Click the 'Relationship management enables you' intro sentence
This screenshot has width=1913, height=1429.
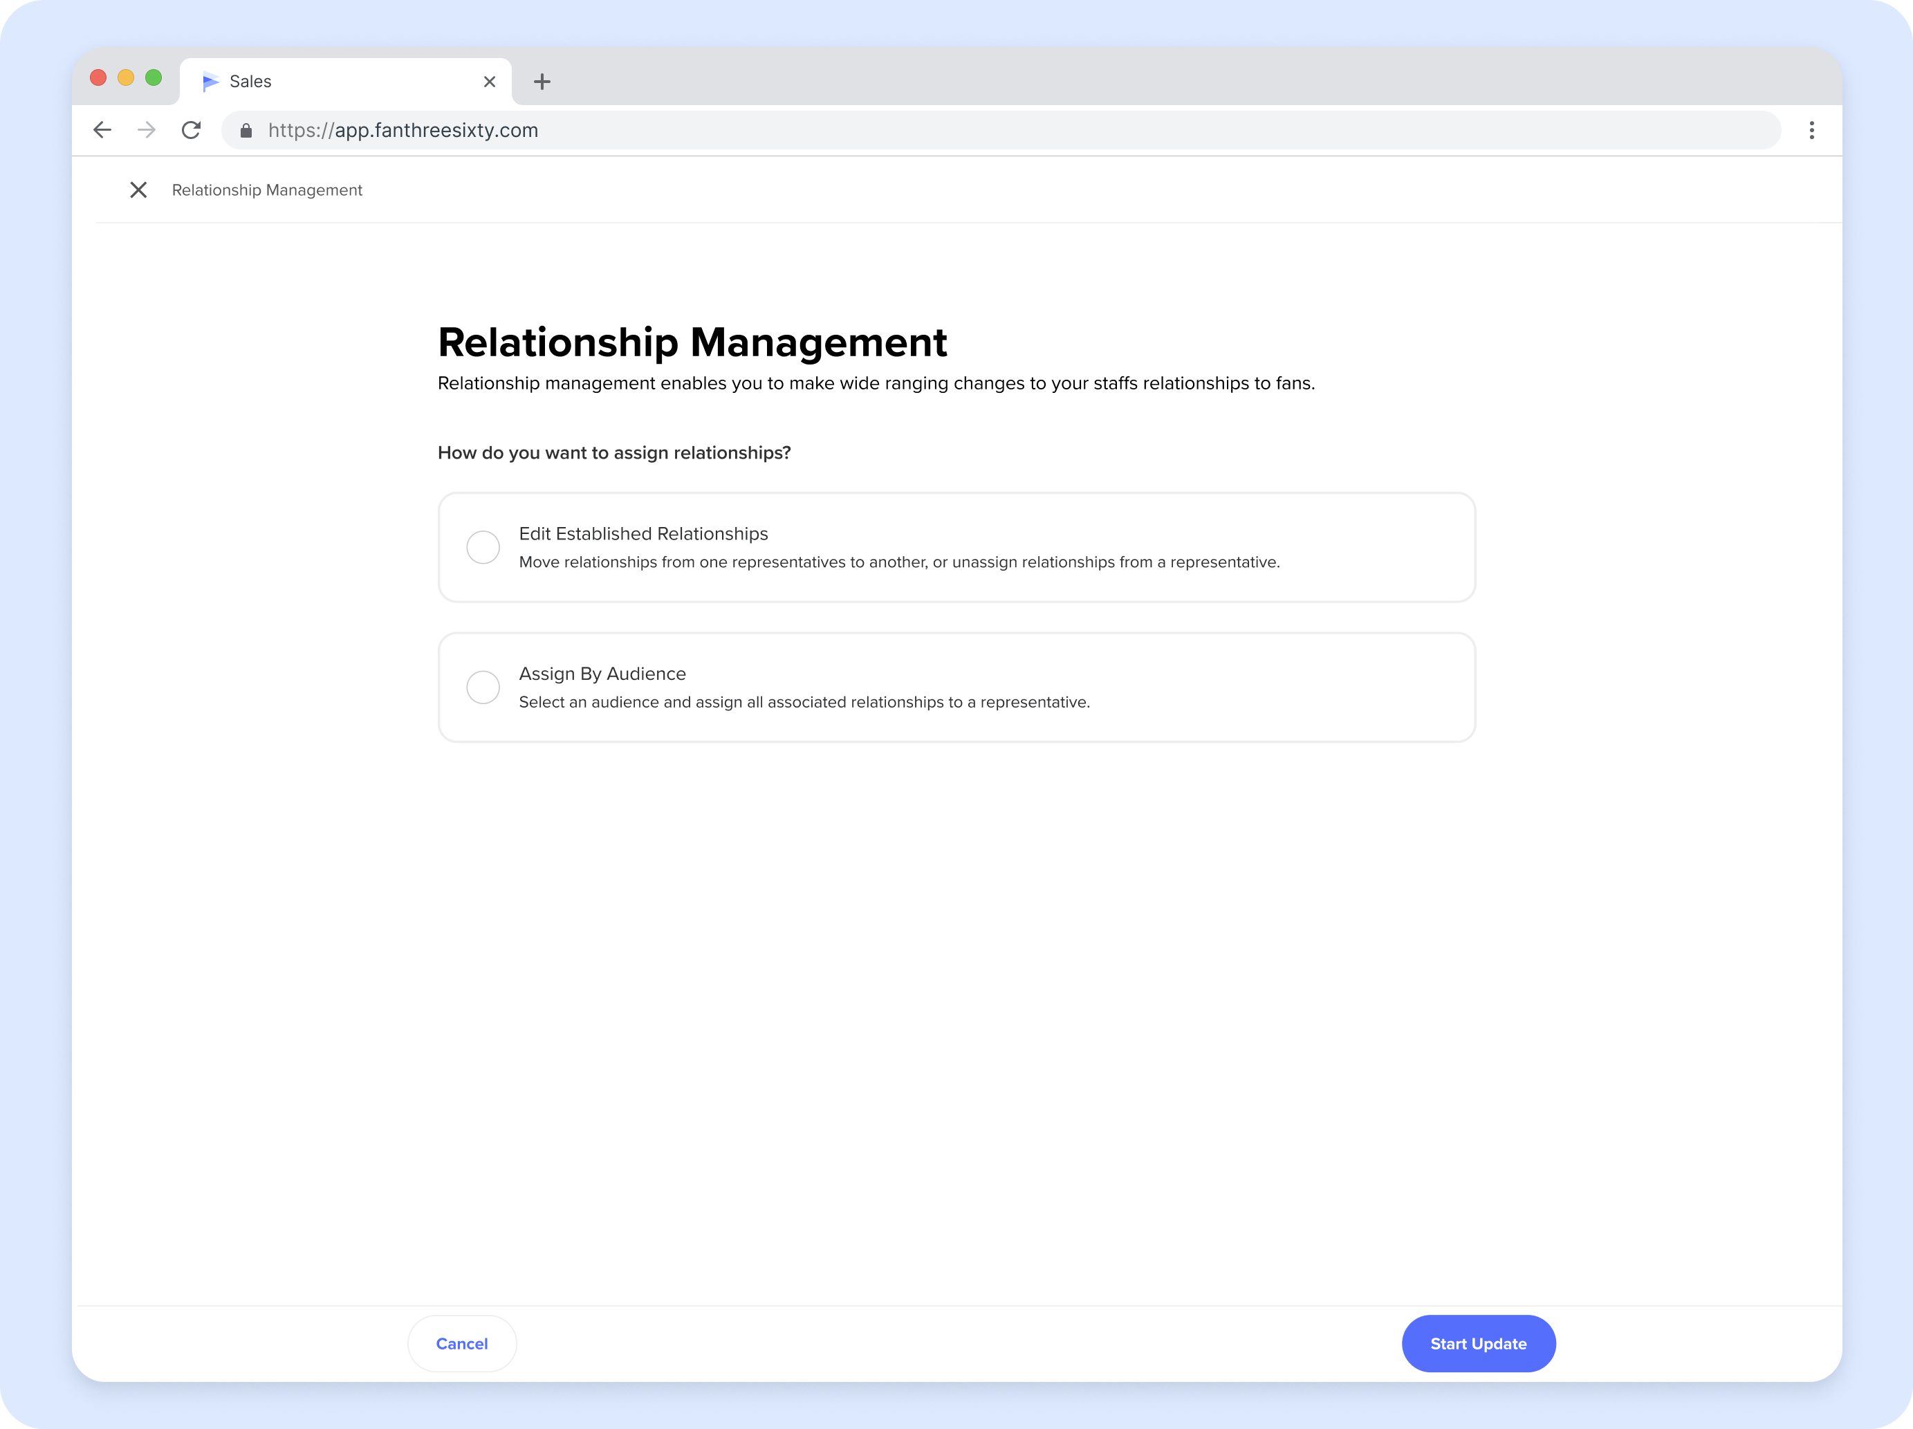pos(876,383)
